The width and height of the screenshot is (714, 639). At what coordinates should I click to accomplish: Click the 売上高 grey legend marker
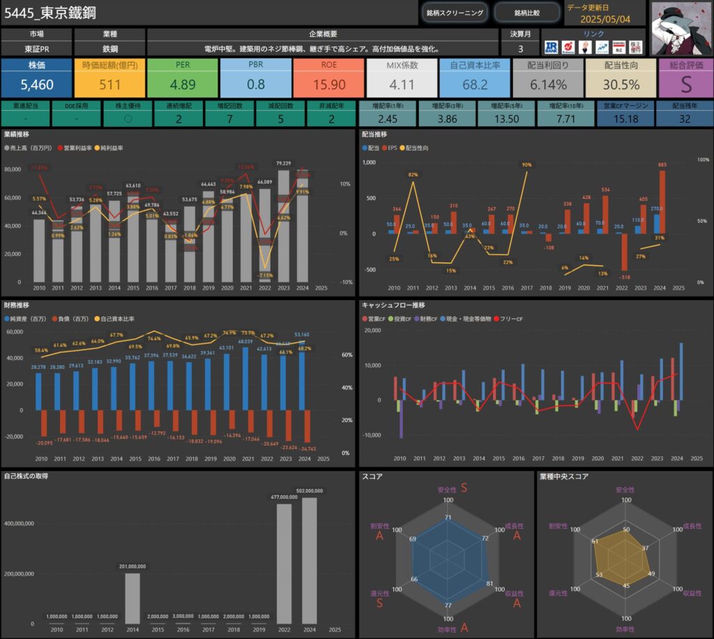[x=7, y=148]
